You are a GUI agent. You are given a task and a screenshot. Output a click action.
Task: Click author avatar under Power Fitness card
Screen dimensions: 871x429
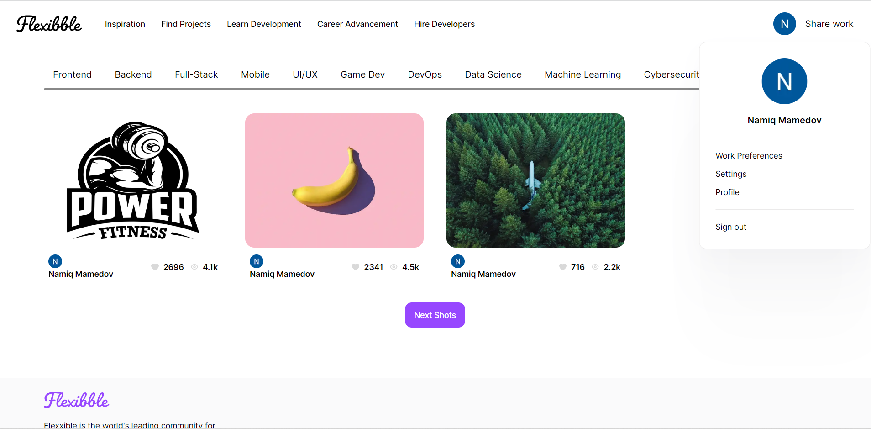tap(55, 261)
